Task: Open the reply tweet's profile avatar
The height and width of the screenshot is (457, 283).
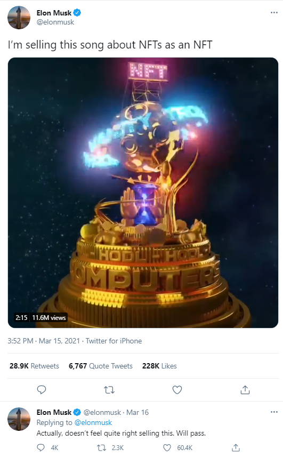Action: (x=19, y=419)
